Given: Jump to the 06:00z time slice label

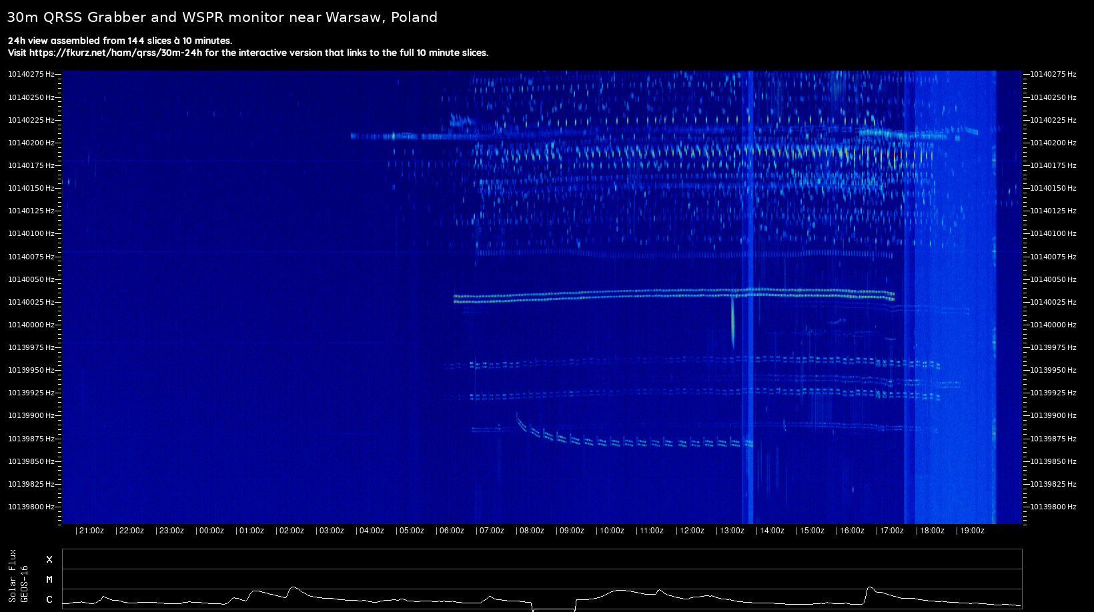Looking at the screenshot, I should [x=451, y=531].
